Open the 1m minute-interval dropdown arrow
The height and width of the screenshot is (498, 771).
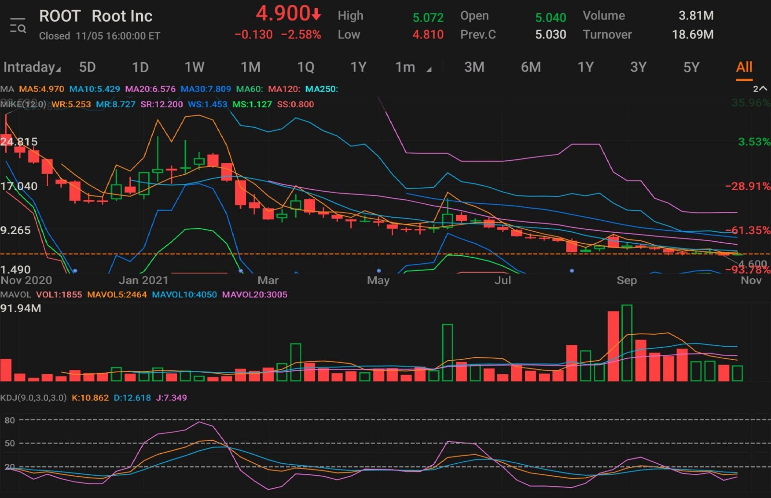[428, 70]
